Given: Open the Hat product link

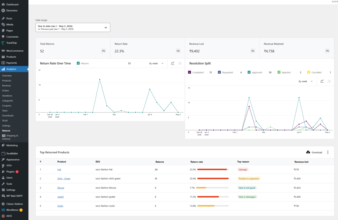Looking at the screenshot, I should (x=59, y=170).
